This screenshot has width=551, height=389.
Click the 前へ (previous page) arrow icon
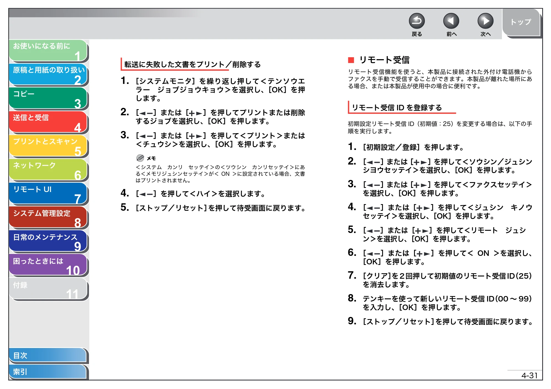451,21
